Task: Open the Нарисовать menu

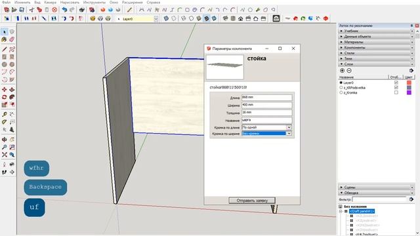Action: click(x=70, y=2)
